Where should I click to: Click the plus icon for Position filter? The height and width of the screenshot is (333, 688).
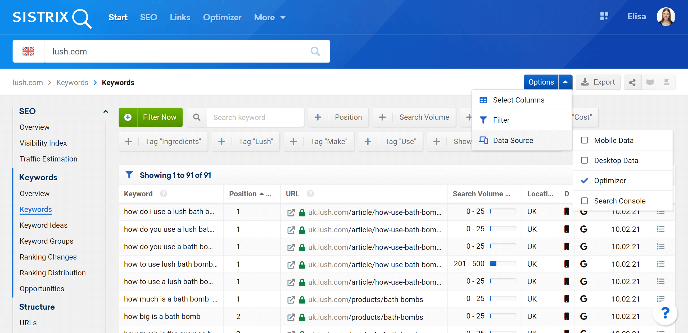(318, 117)
